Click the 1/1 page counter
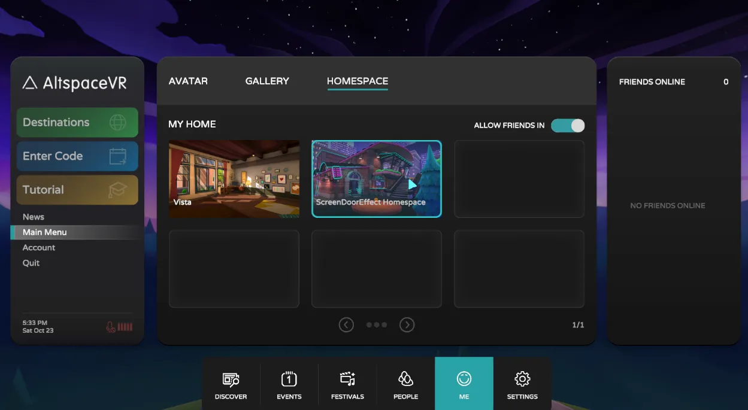The image size is (748, 410). click(x=578, y=325)
